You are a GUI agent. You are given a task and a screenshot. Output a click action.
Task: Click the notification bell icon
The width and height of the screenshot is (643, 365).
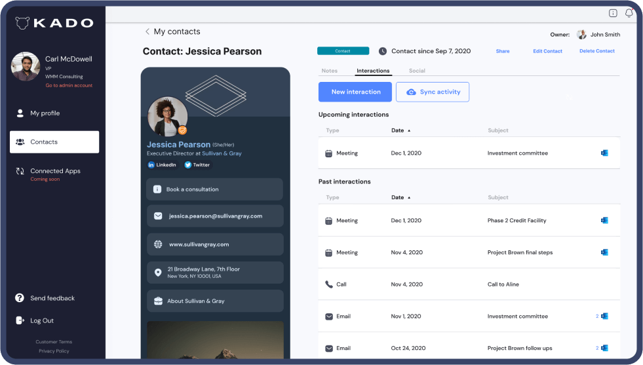(x=629, y=12)
